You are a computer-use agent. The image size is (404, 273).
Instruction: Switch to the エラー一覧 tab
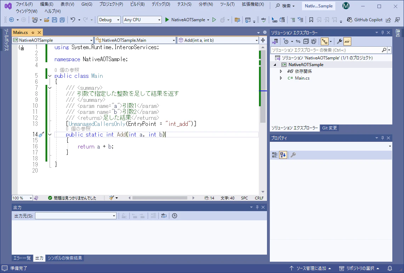tap(22, 258)
